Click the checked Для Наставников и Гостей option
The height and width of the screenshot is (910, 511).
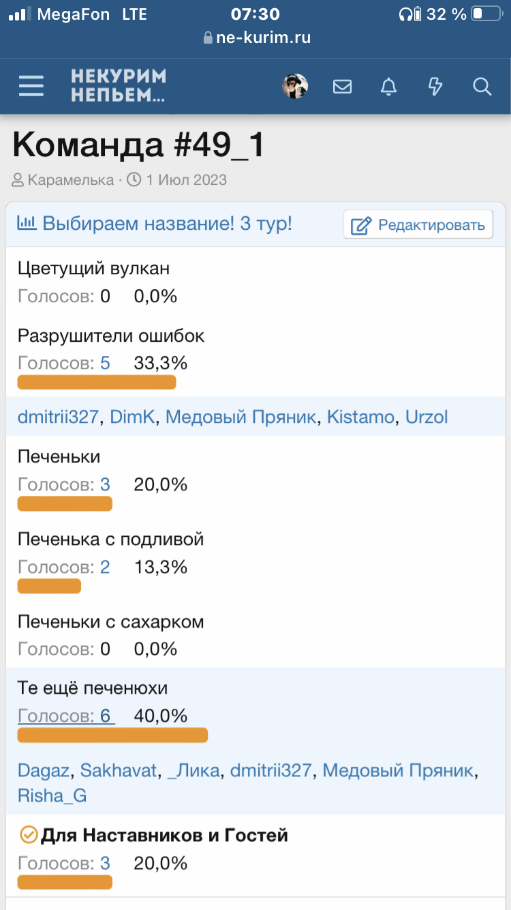164,835
